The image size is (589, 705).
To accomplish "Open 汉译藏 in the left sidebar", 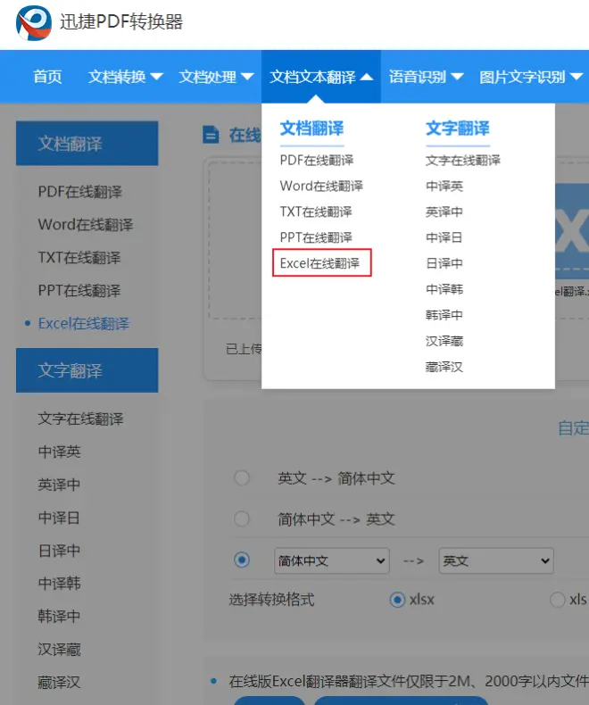I will click(x=60, y=650).
